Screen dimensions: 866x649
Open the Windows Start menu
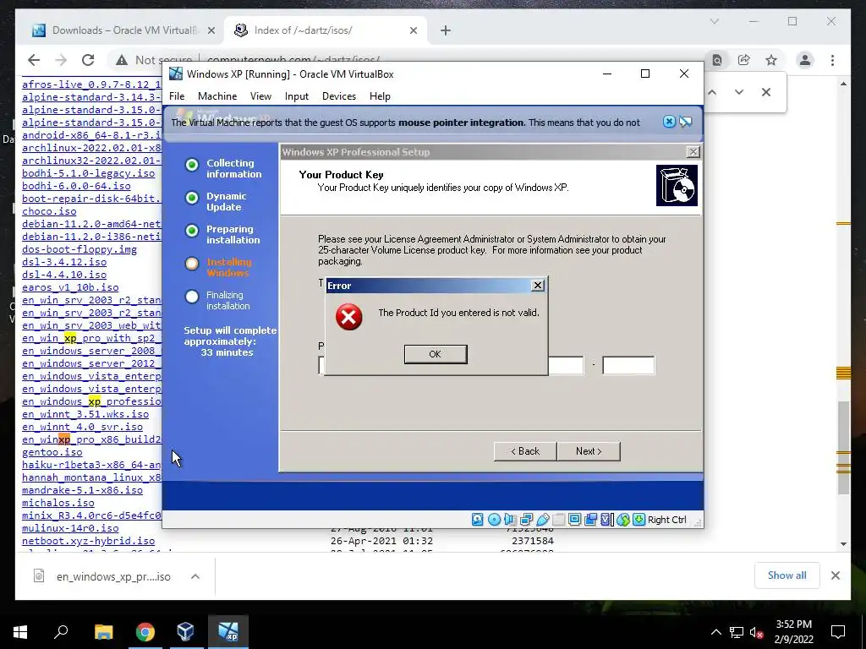coord(20,632)
